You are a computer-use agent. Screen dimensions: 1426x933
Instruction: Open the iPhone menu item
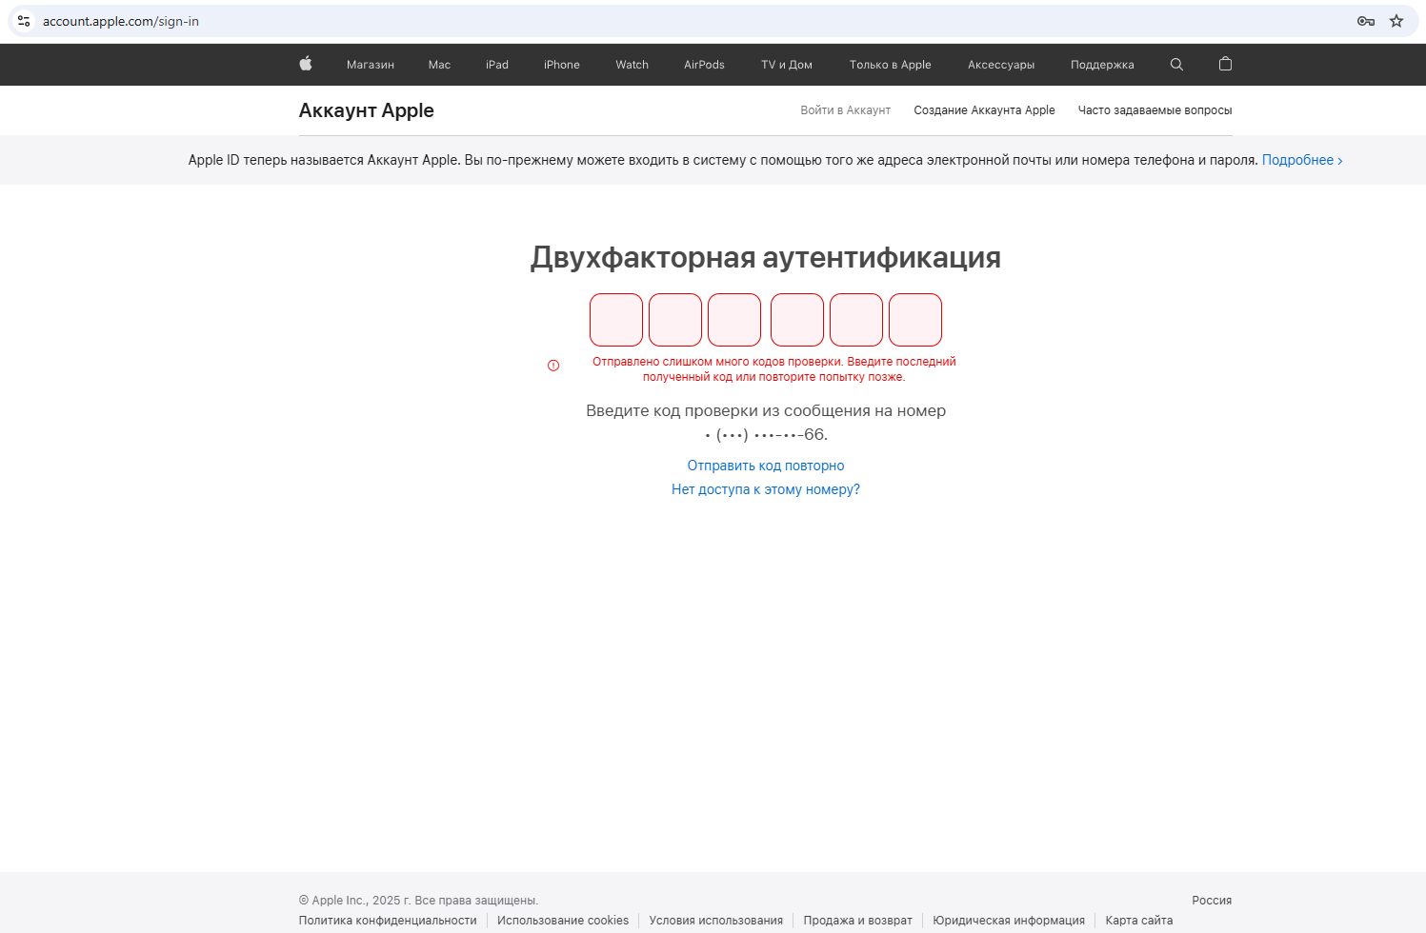[562, 65]
